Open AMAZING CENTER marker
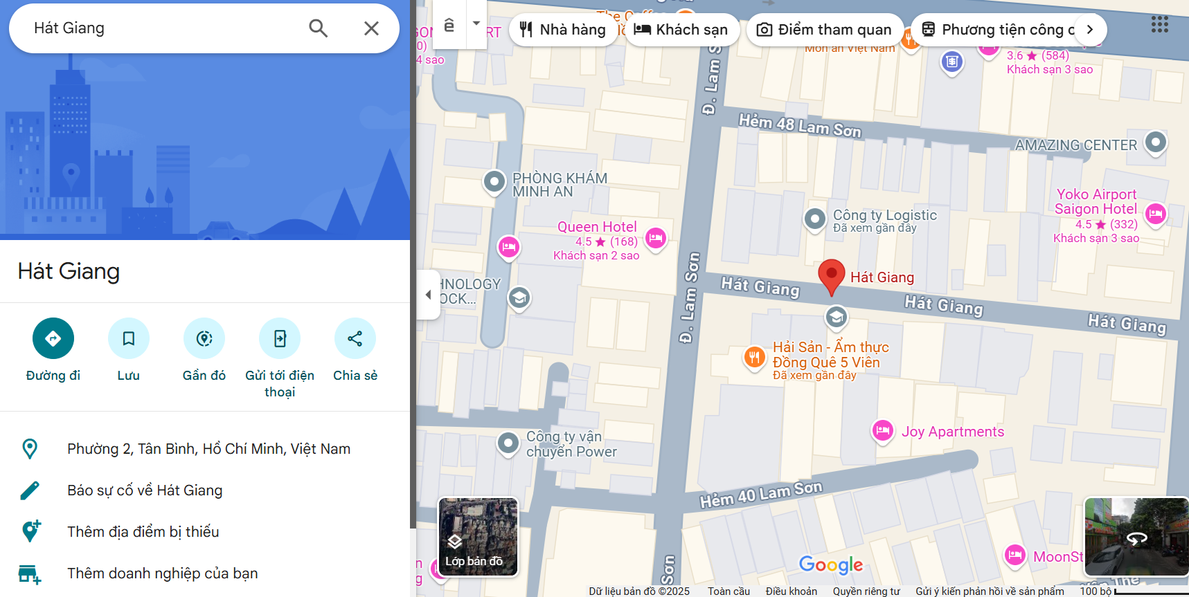 (x=1156, y=143)
